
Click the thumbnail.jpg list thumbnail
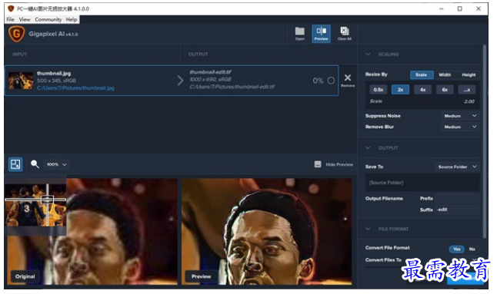point(21,81)
